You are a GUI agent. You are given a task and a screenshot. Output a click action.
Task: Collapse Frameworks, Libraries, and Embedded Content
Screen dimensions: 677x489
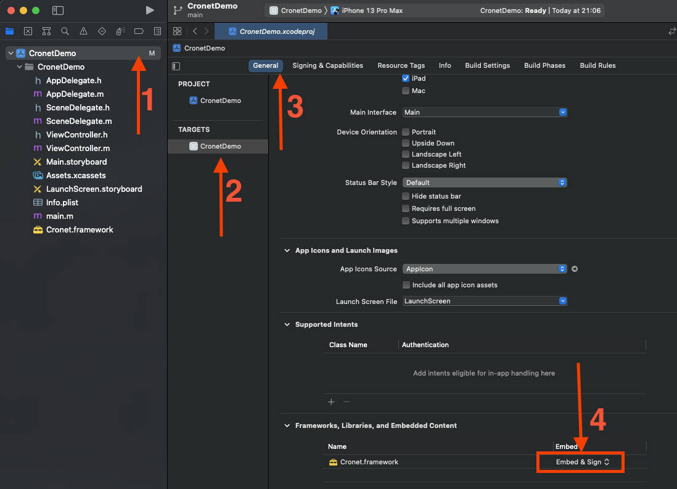(287, 425)
